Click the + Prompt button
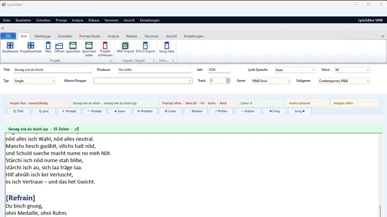Image resolution: width=387 pixels, height=217 pixels. point(69,111)
